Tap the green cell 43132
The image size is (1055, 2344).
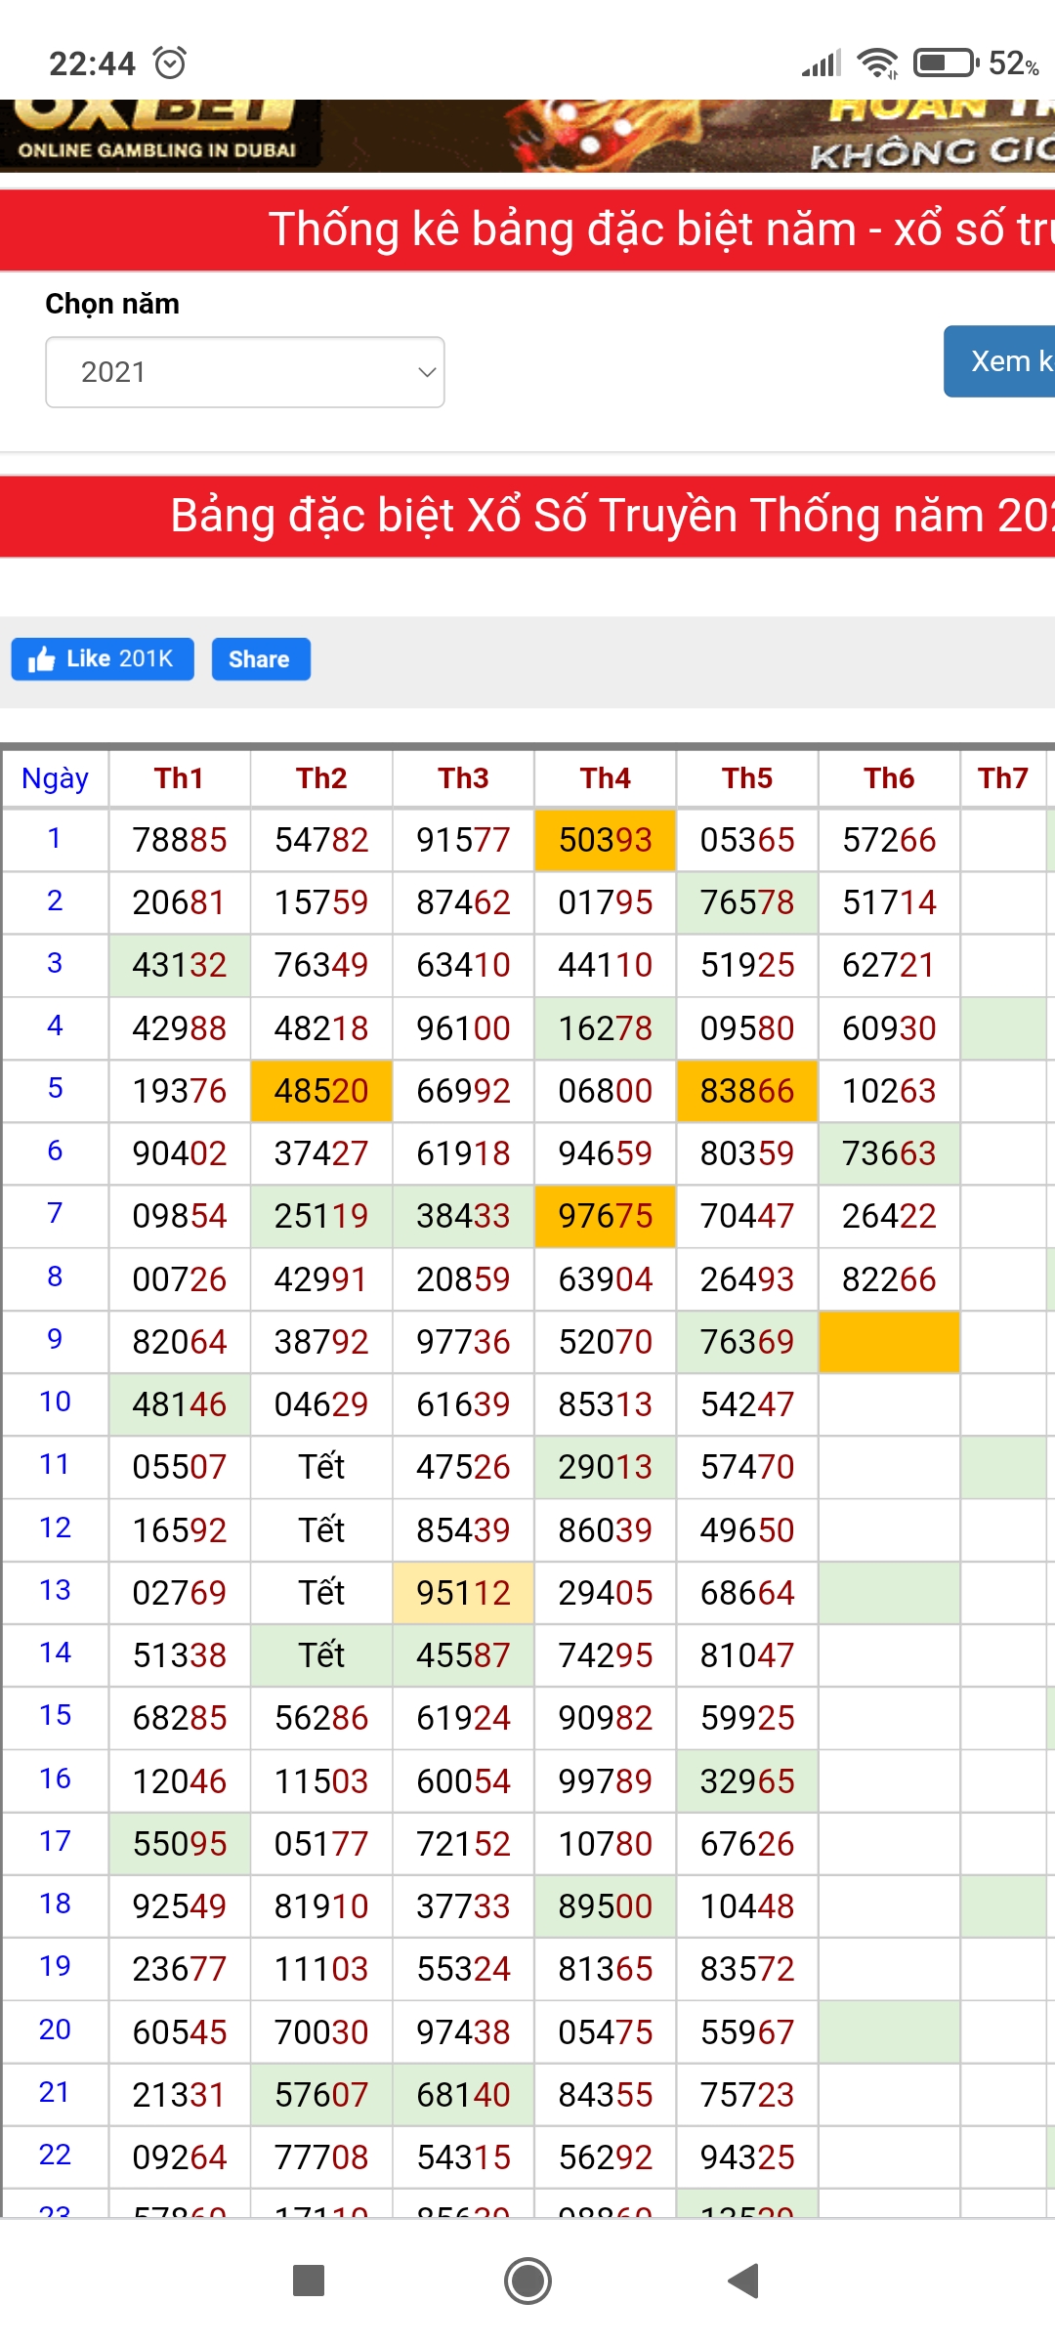point(180,965)
